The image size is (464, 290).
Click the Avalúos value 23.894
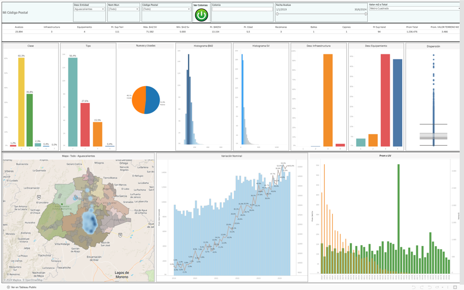19,32
